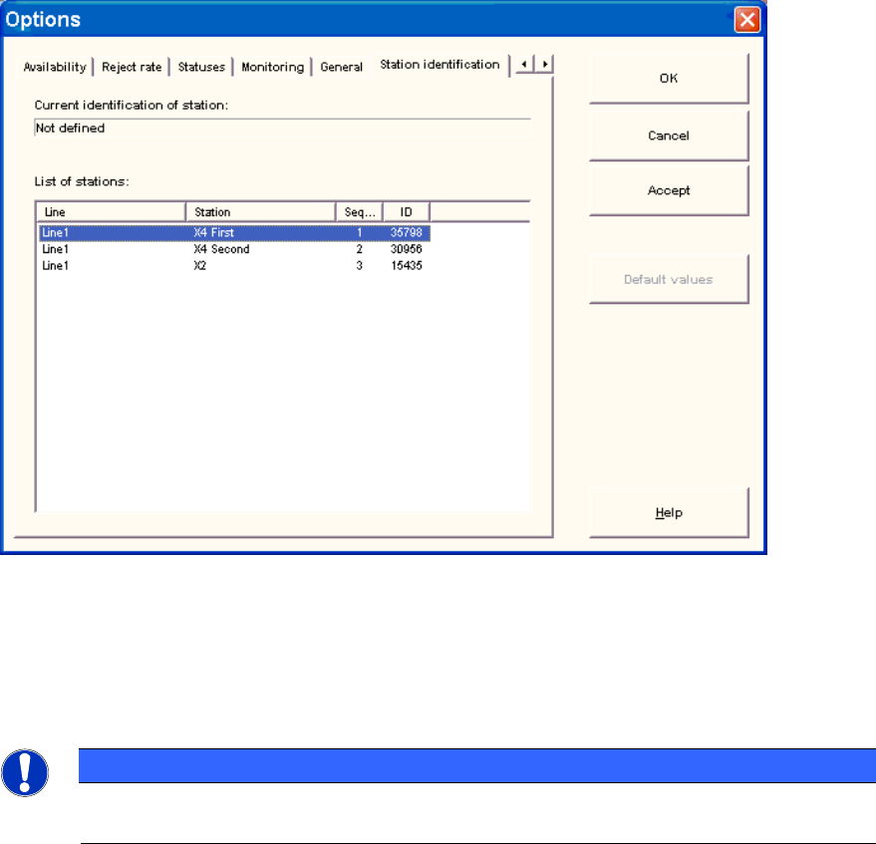Select the X4 Second station row
Viewport: 876px width, 844px height.
coord(234,249)
